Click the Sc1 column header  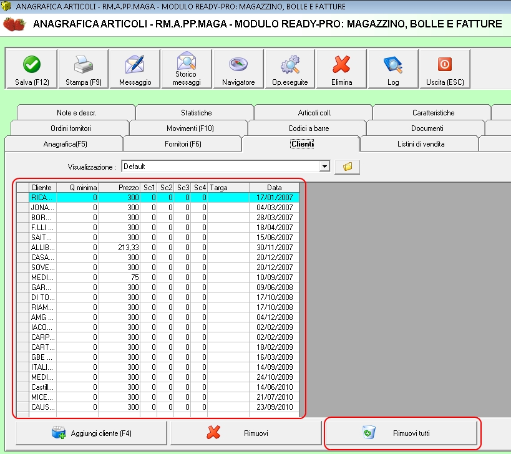tap(148, 188)
